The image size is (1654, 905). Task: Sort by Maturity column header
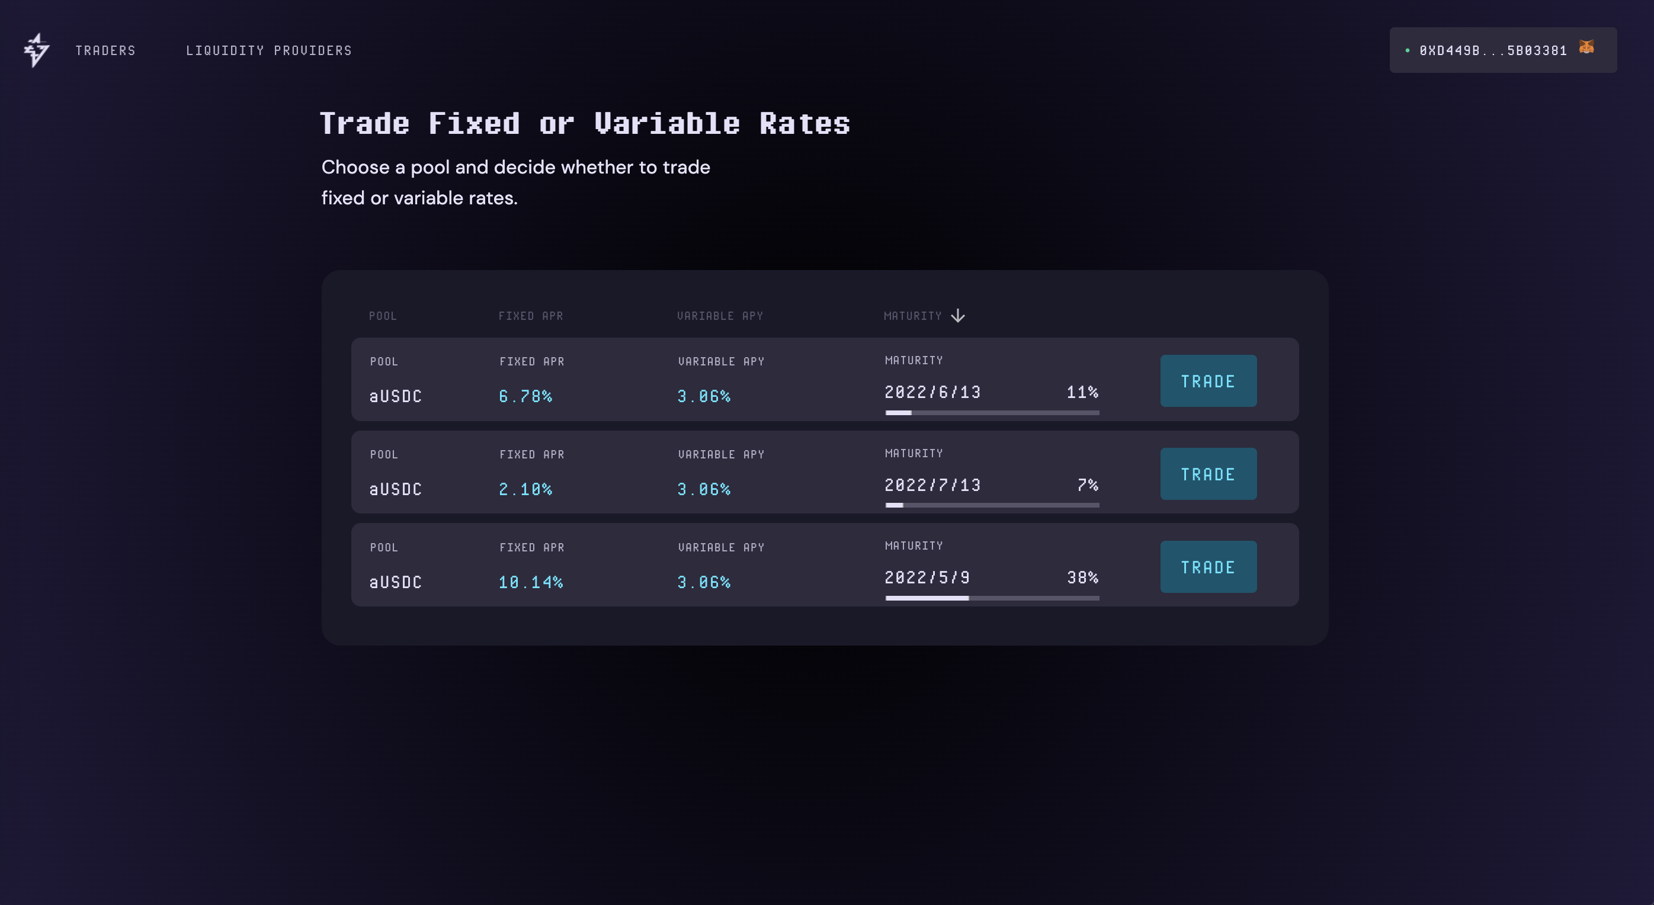point(912,316)
